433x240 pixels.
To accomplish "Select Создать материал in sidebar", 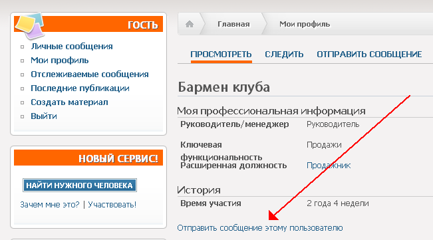I will point(69,102).
